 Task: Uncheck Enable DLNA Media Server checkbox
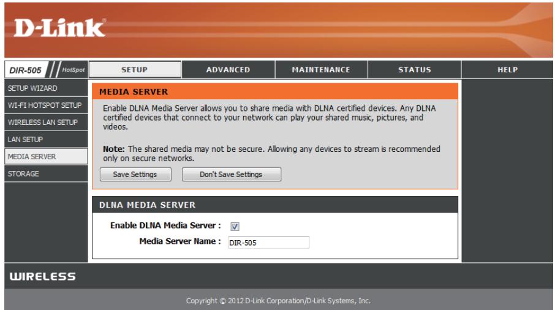235,226
